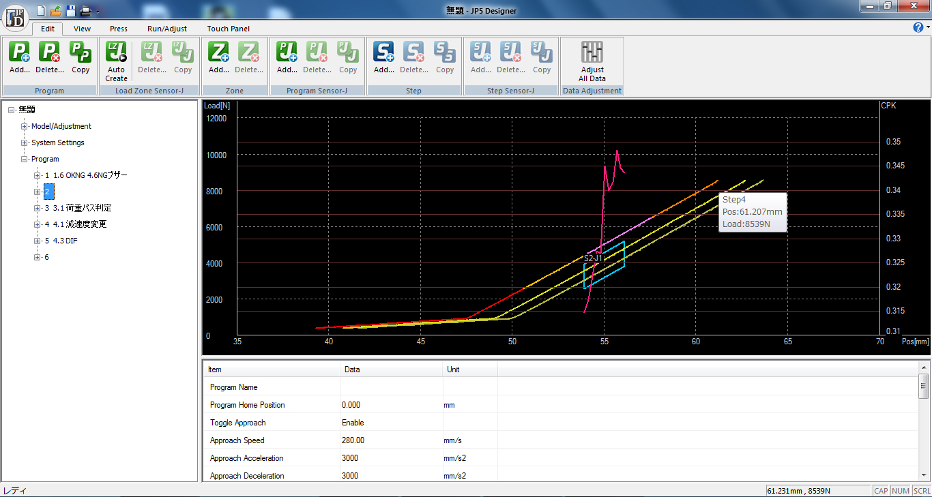932x497 pixels.
Task: Open the help question mark icon
Action: click(918, 27)
